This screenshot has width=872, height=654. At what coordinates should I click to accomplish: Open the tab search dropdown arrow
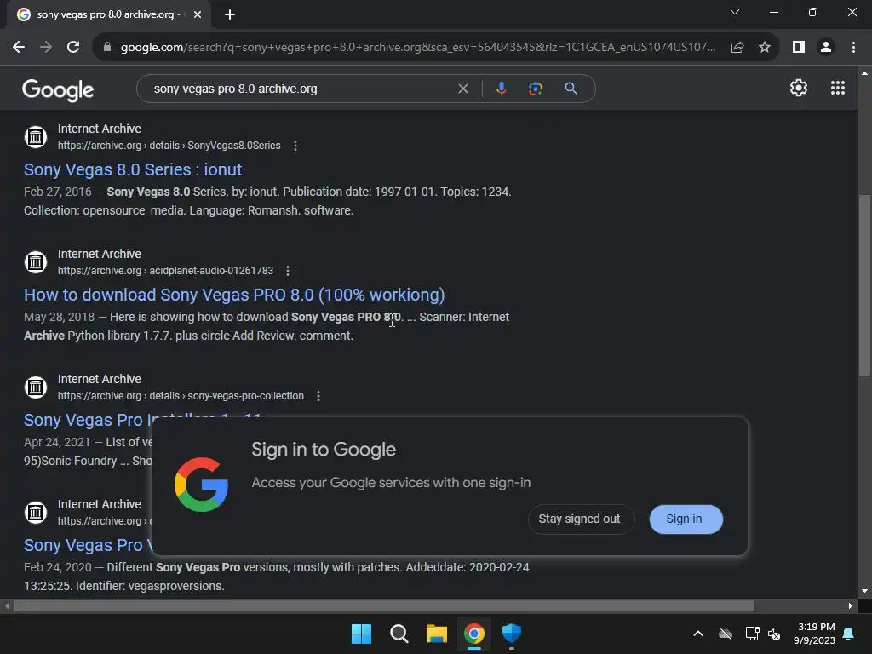pos(735,12)
